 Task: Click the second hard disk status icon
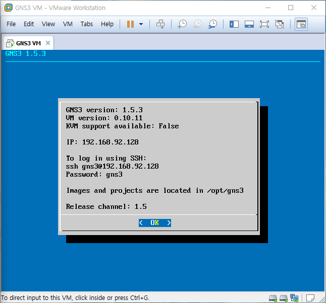coord(284,298)
